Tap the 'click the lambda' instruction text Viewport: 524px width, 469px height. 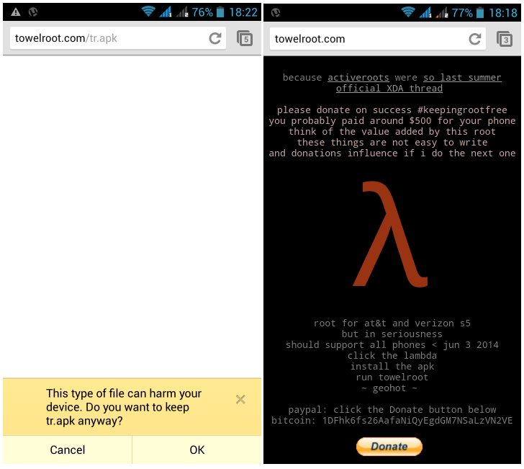pos(392,356)
